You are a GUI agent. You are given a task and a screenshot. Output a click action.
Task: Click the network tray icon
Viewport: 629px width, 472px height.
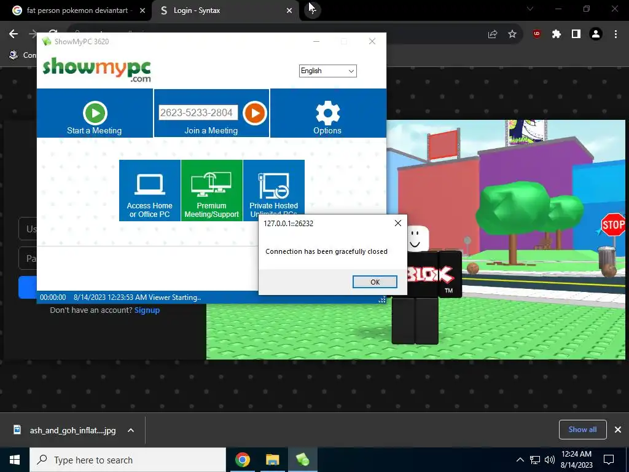tap(535, 460)
